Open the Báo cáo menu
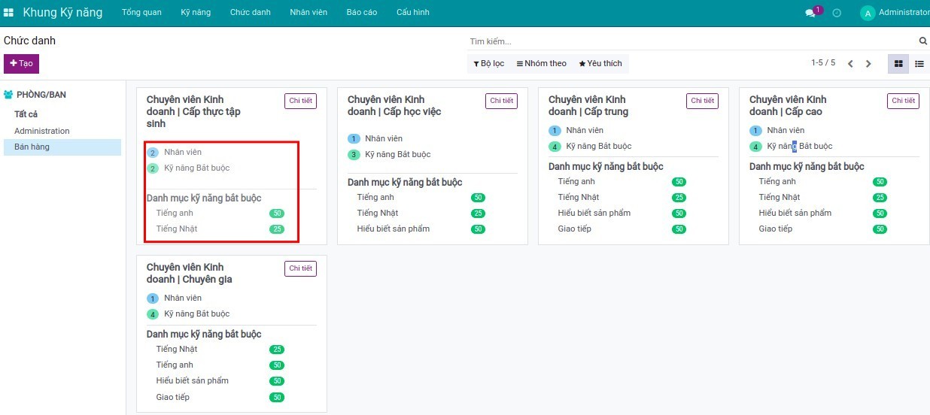This screenshot has width=930, height=415. point(362,13)
